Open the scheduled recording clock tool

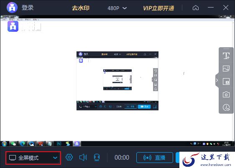click(x=226, y=107)
